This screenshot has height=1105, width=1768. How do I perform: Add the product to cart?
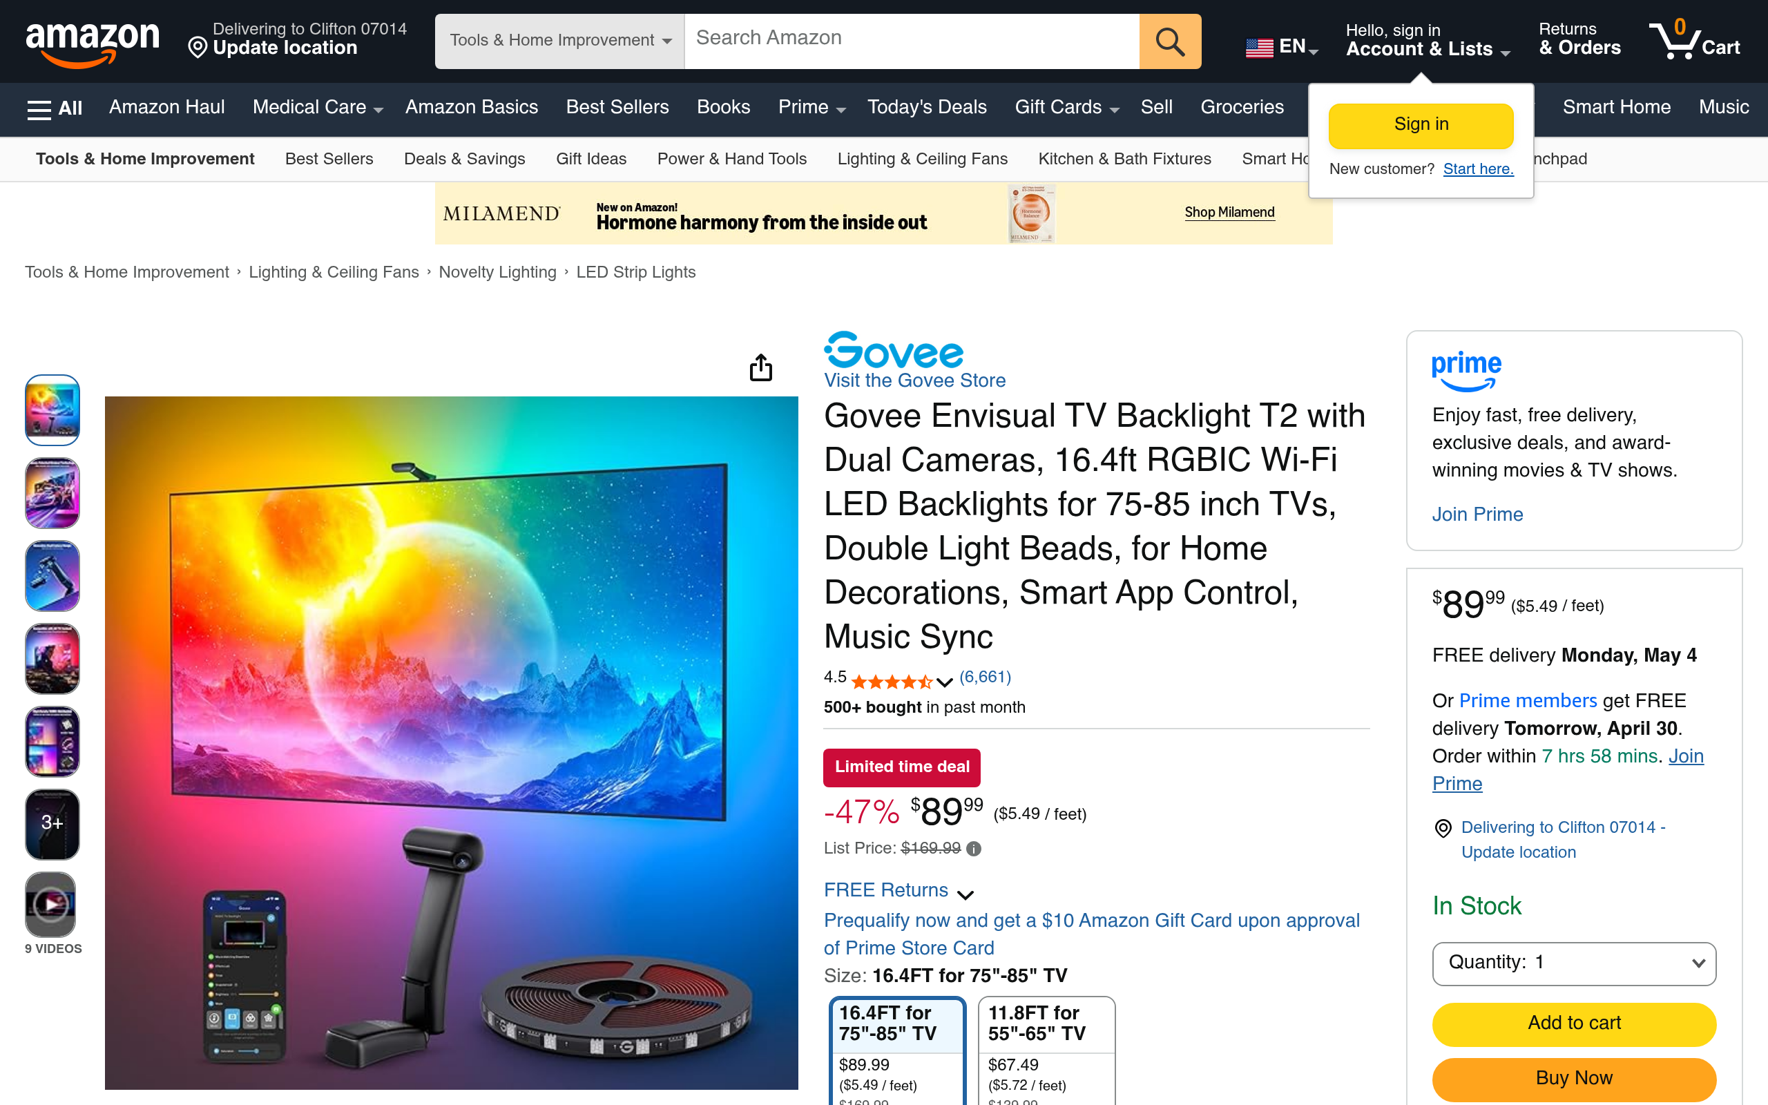(x=1574, y=1023)
